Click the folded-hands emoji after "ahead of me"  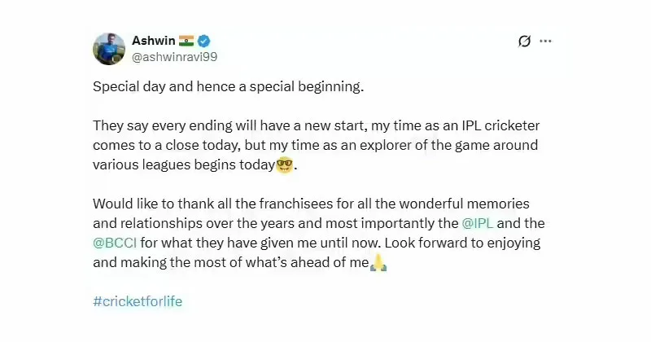(378, 263)
